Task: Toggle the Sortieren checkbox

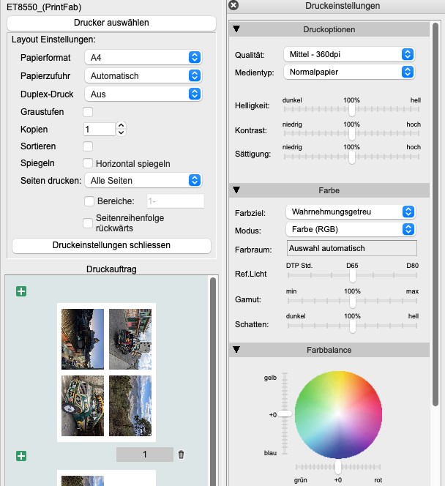Action: (x=88, y=146)
